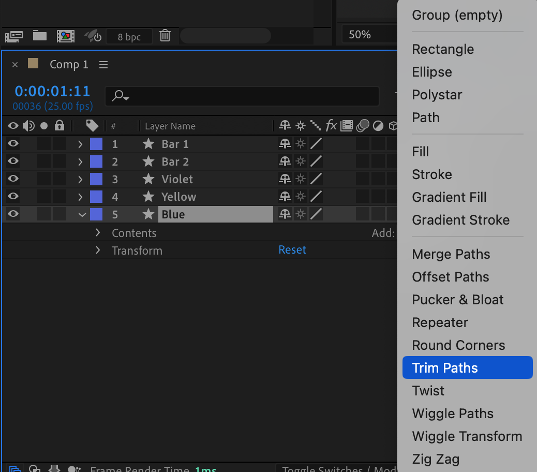Create a new folder in Project panel
This screenshot has width=537, height=472.
pos(40,36)
